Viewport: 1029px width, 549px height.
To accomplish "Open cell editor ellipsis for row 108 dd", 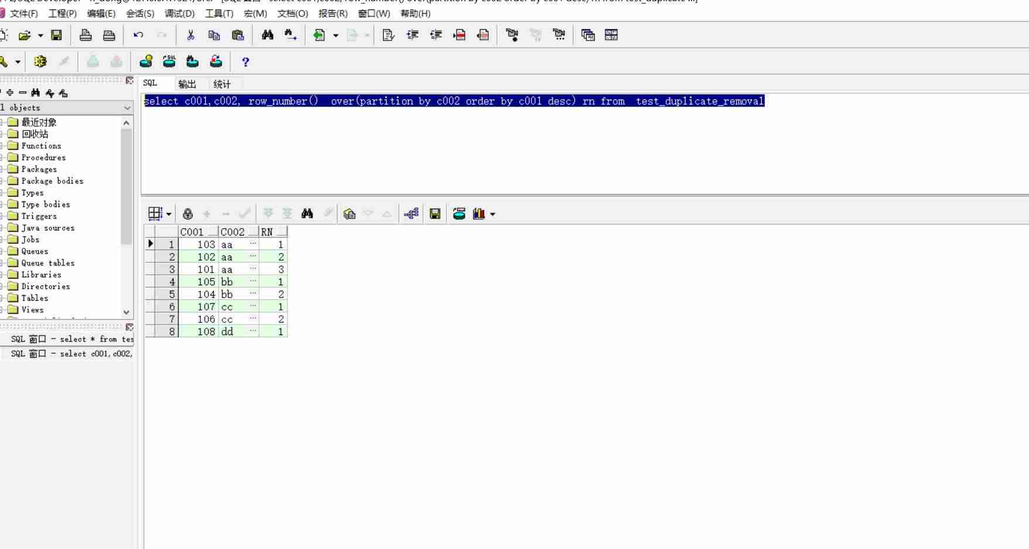I will click(253, 331).
